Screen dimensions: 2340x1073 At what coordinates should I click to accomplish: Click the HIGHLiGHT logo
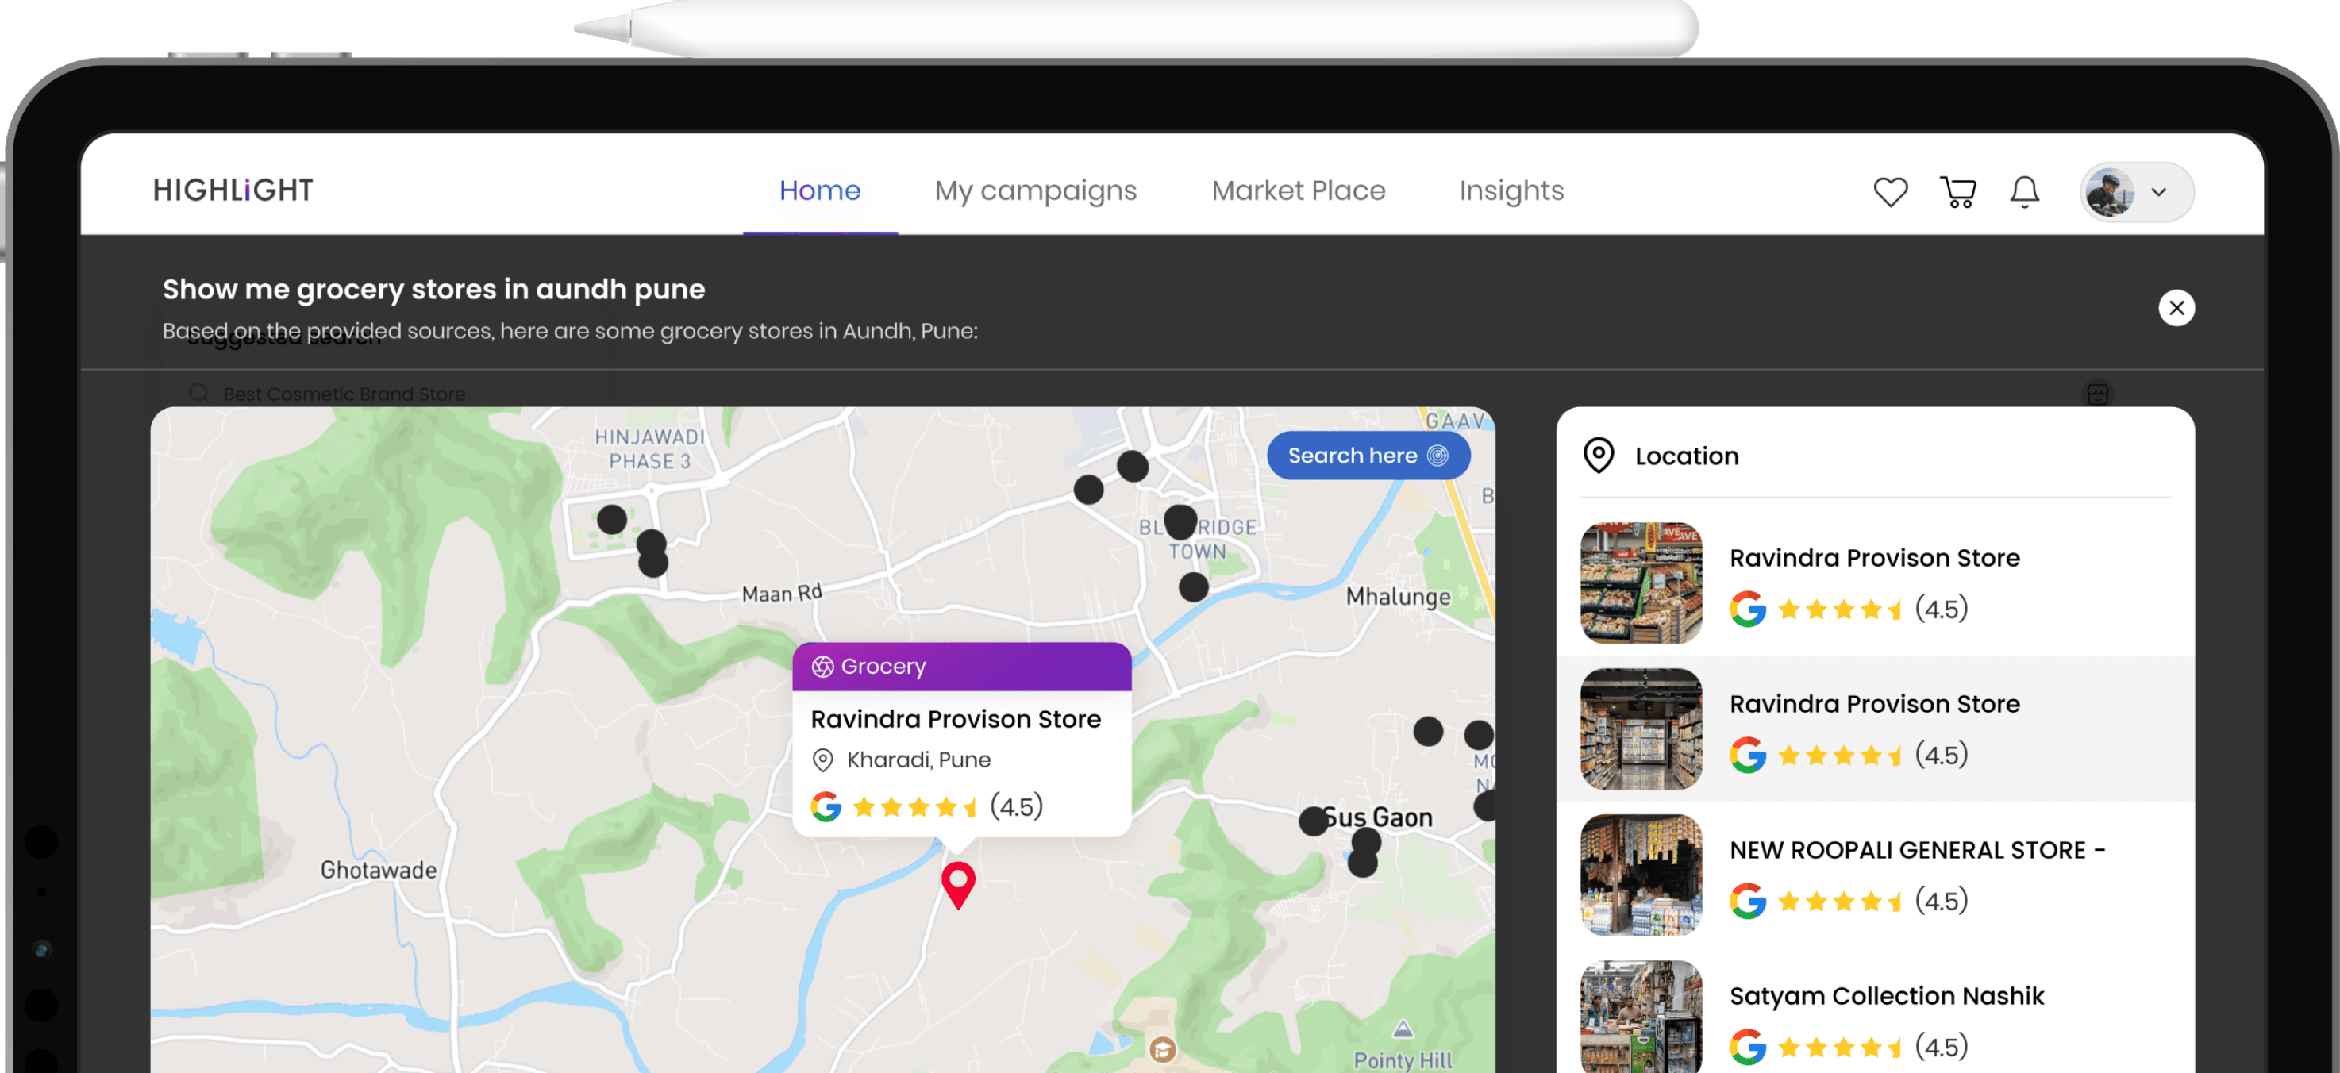pyautogui.click(x=233, y=190)
